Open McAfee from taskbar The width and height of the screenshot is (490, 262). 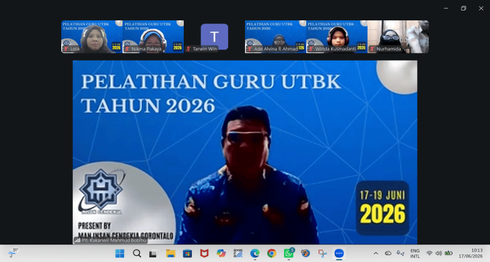[204, 253]
